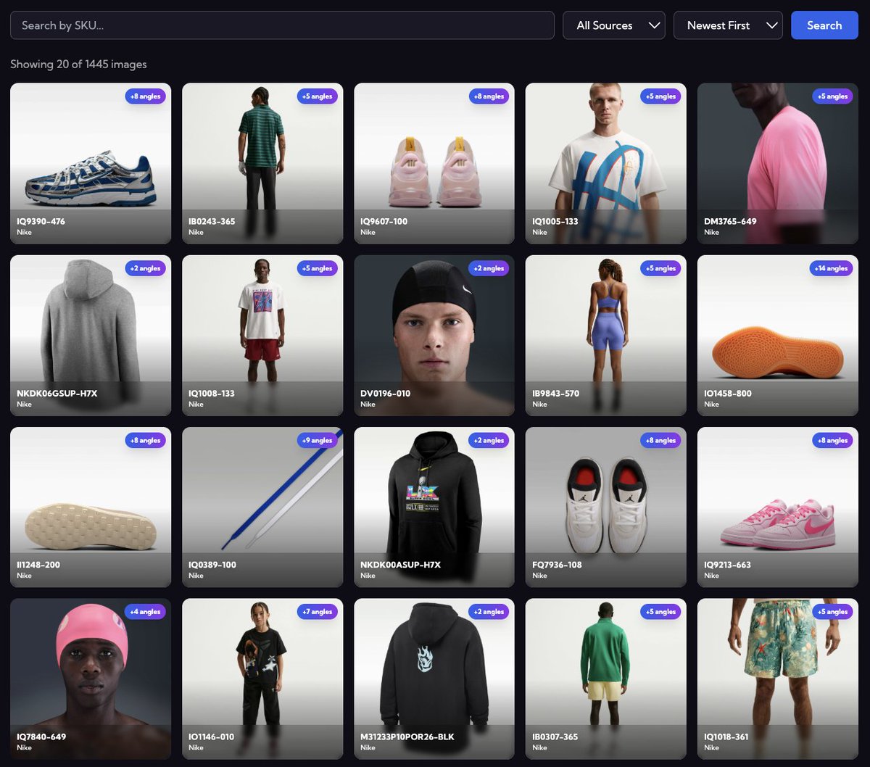Open the Newest First sort dropdown

(728, 25)
